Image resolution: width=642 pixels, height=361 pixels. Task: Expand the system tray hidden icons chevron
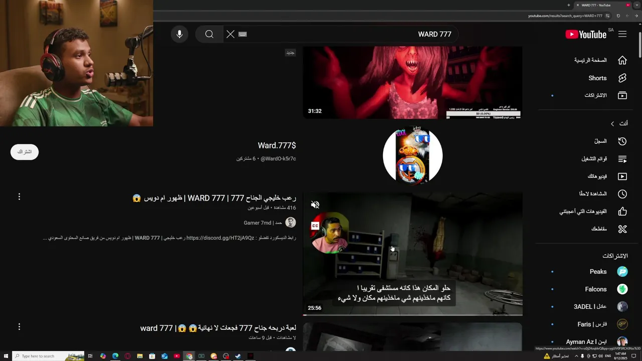[x=576, y=356]
